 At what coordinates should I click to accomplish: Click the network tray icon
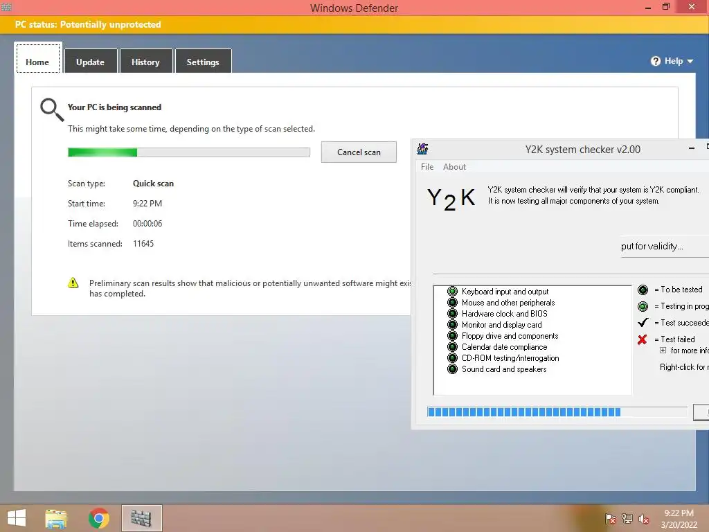[x=627, y=518]
